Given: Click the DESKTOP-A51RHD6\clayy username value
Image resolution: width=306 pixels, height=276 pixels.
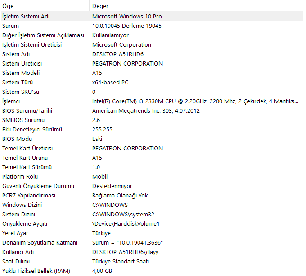Looking at the screenshot, I should click(125, 252).
